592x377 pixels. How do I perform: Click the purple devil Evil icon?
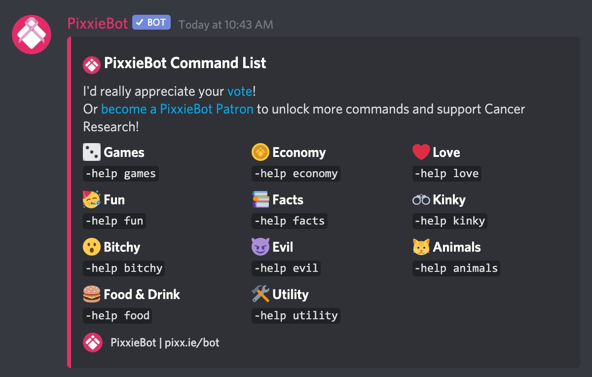click(260, 247)
